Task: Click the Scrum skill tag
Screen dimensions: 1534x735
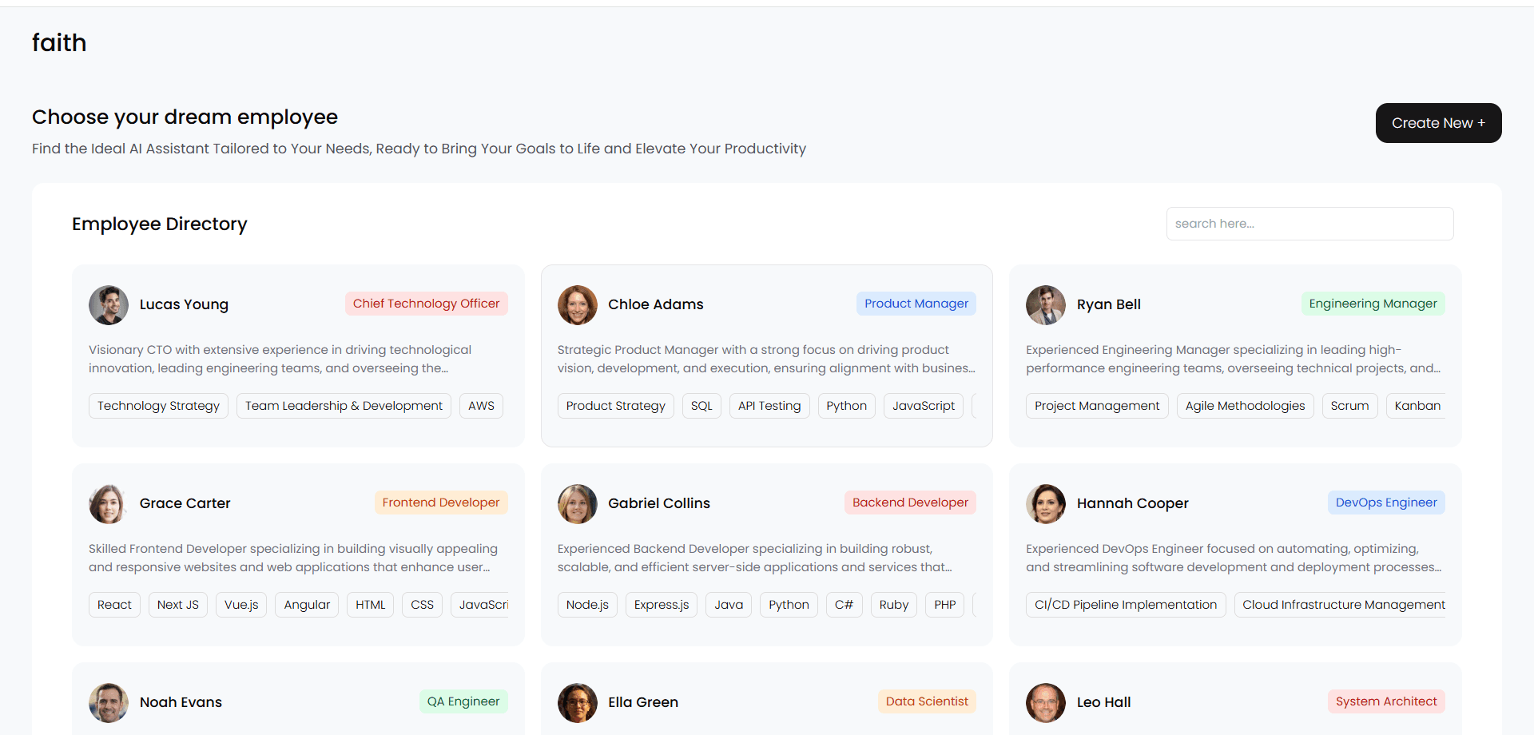Action: pyautogui.click(x=1350, y=406)
